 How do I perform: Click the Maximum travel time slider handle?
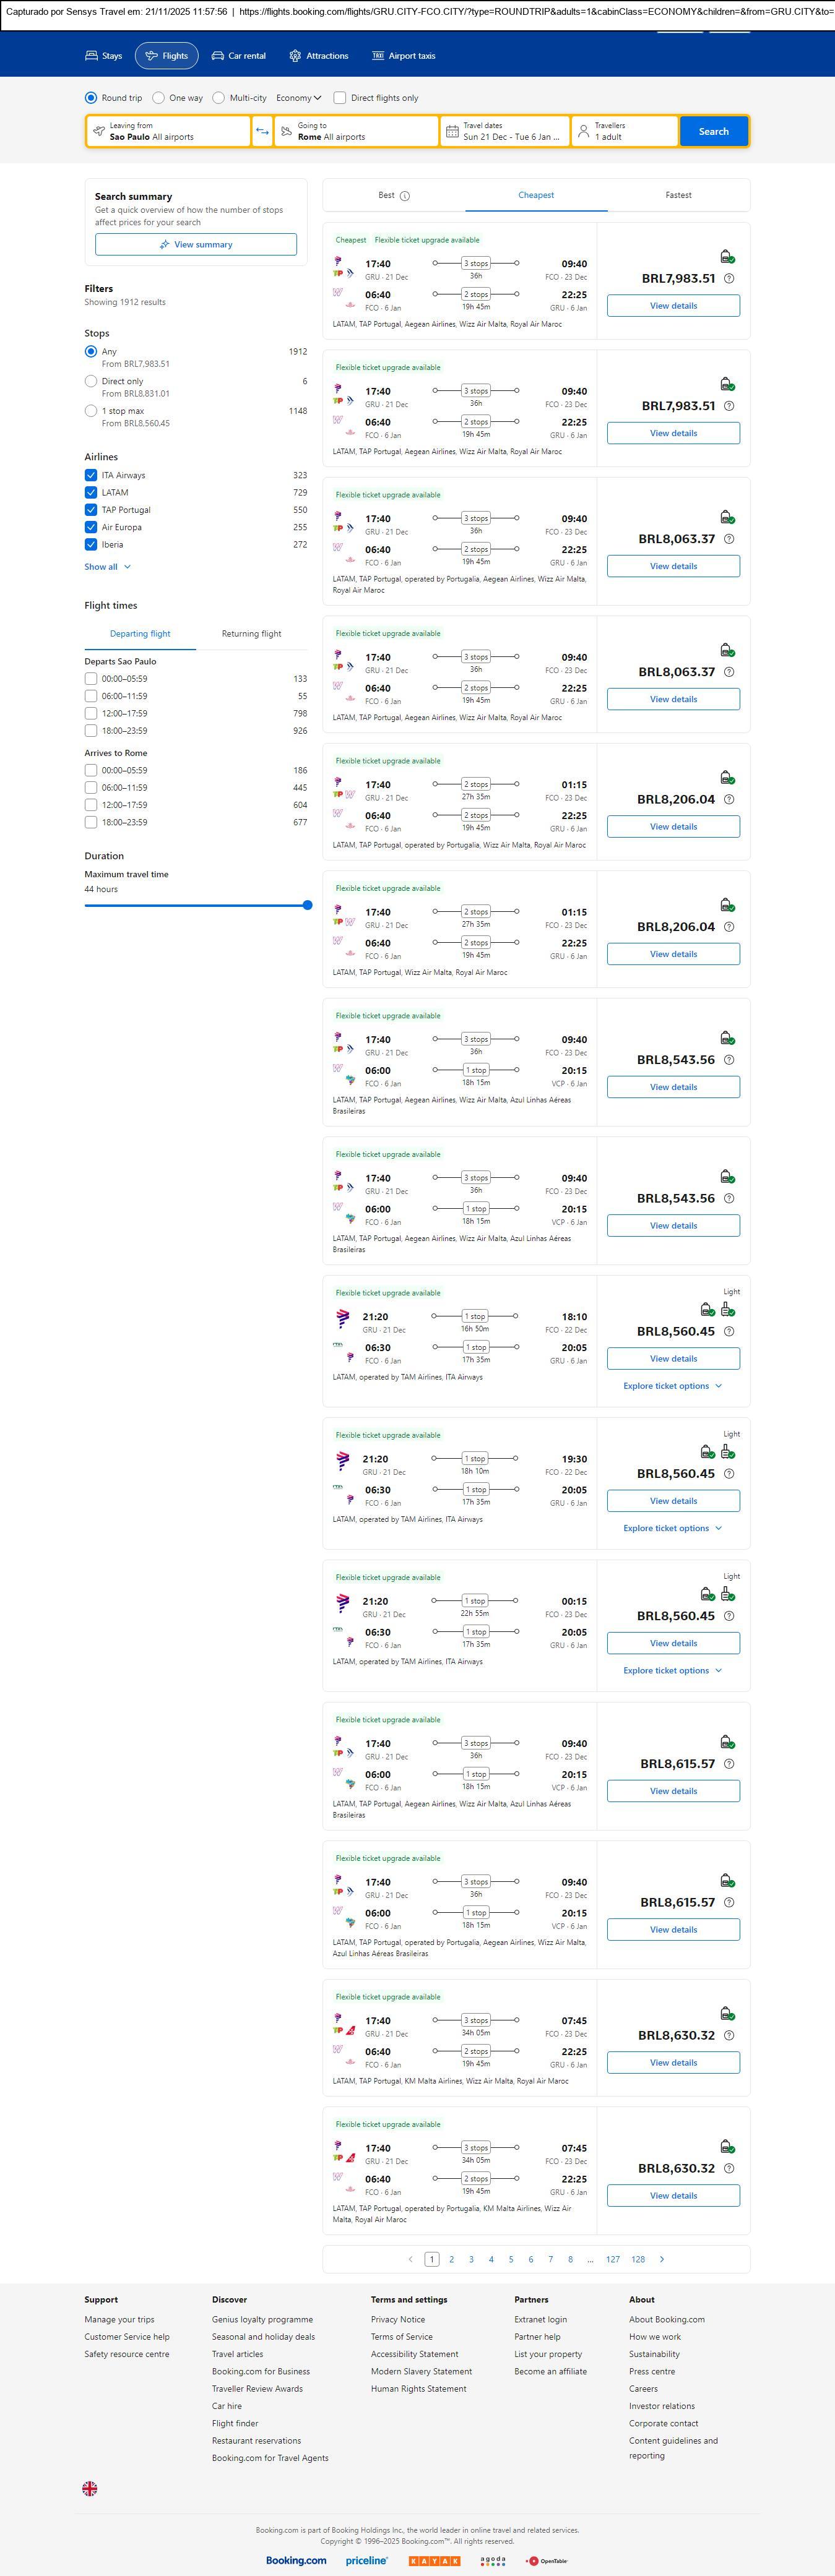307,905
